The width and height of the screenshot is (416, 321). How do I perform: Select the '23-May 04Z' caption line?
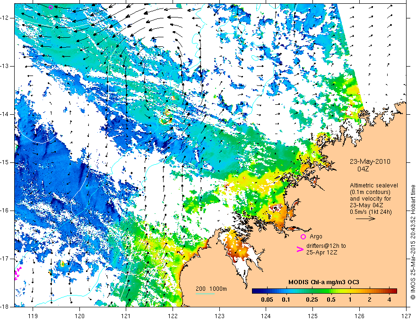tap(366, 205)
